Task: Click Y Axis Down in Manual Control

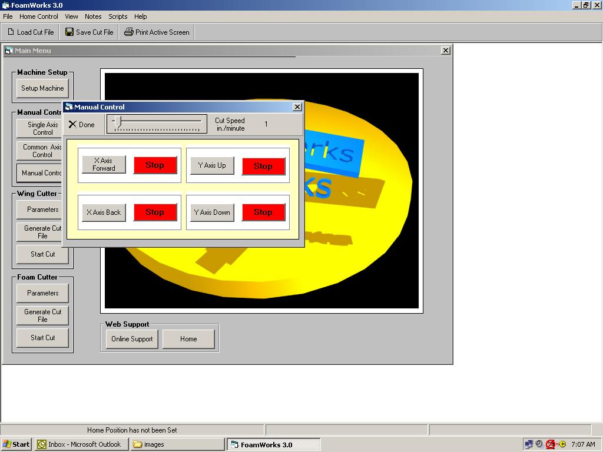Action: pos(211,212)
